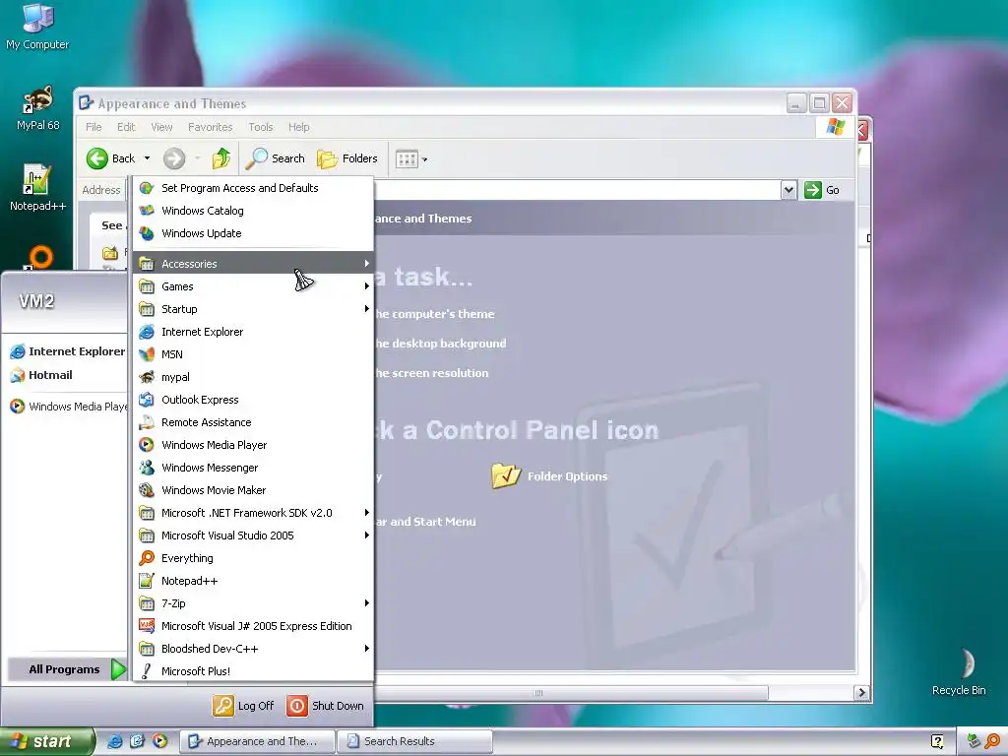Start Remote Assistance from the programs menu
This screenshot has height=756, width=1008.
click(x=253, y=422)
